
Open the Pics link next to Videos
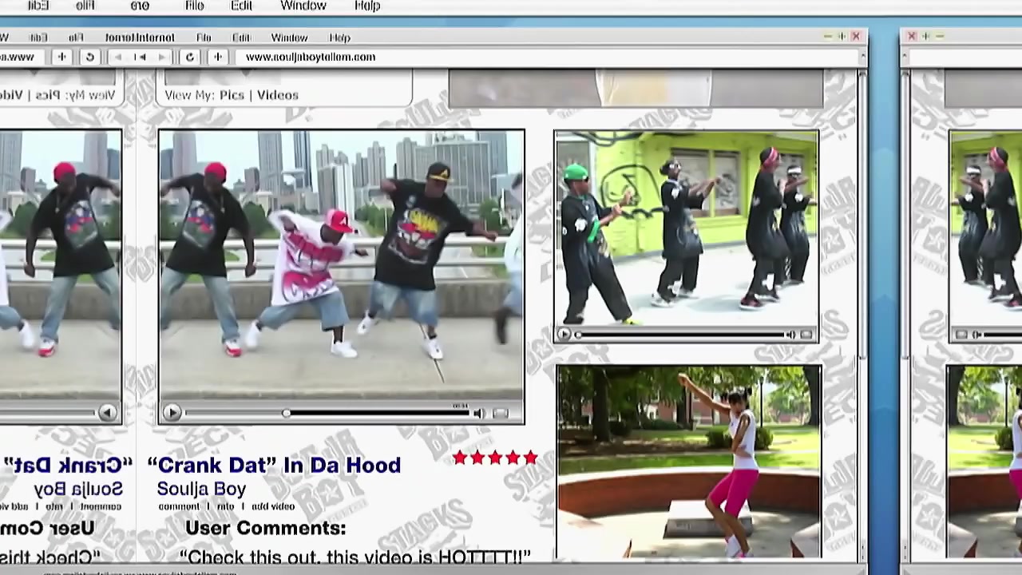click(232, 95)
